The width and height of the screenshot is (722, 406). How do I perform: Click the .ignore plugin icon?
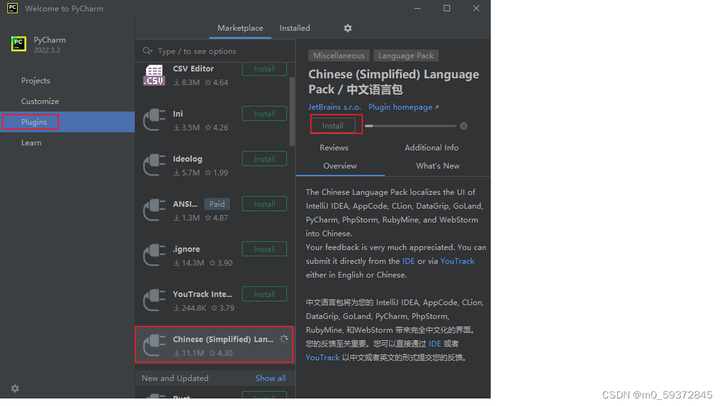pyautogui.click(x=154, y=256)
